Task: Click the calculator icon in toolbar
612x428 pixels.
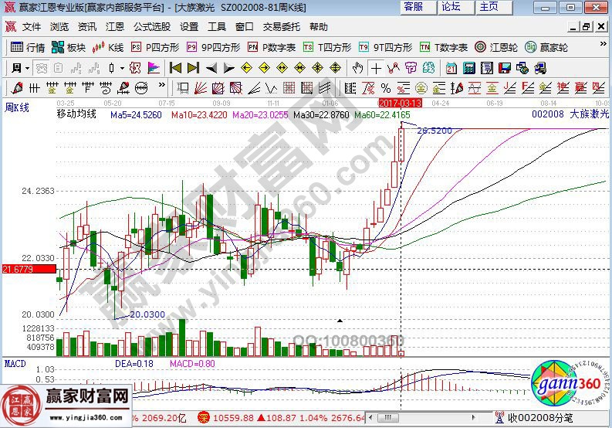Action: tap(468, 67)
